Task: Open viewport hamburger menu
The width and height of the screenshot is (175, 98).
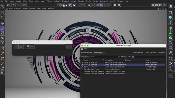Action: 7,9
